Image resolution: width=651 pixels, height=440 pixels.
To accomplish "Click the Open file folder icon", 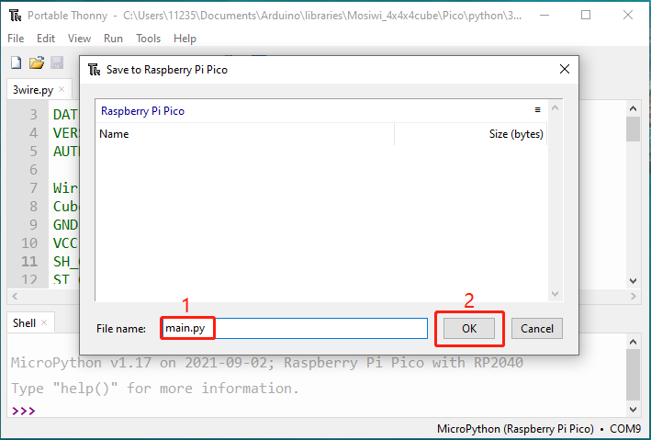I will click(37, 62).
